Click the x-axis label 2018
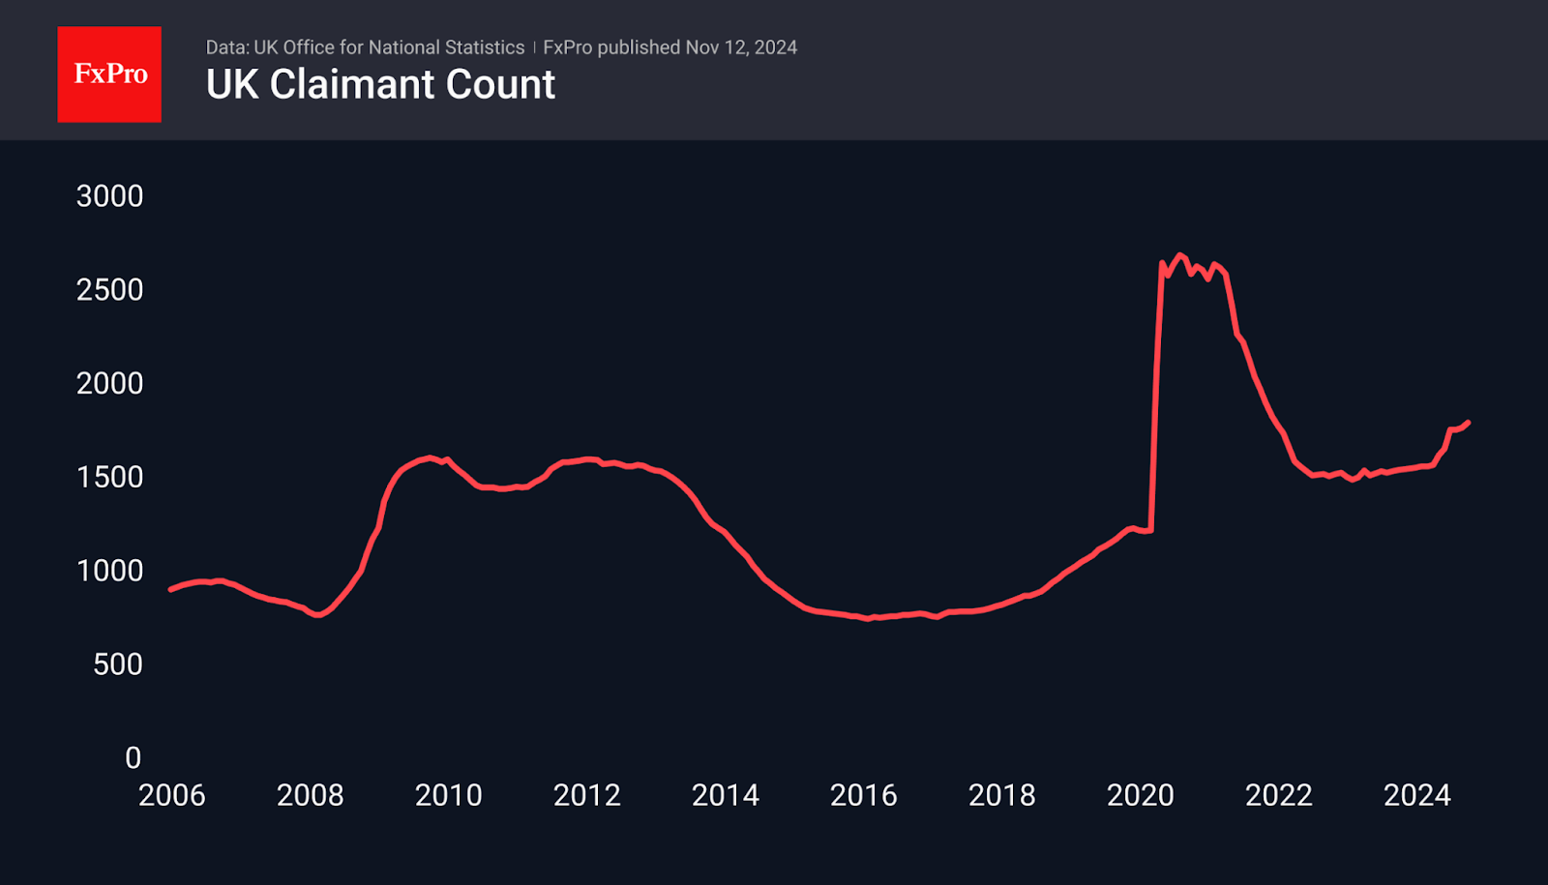 point(1002,796)
